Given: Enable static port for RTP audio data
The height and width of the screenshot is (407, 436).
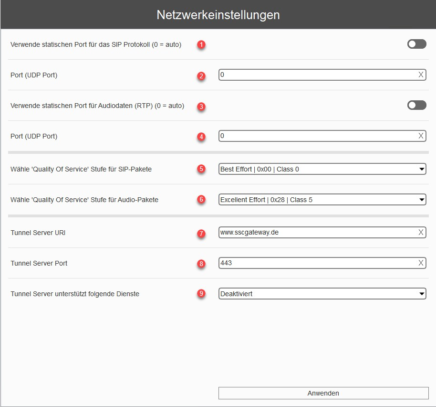Looking at the screenshot, I should [x=416, y=105].
